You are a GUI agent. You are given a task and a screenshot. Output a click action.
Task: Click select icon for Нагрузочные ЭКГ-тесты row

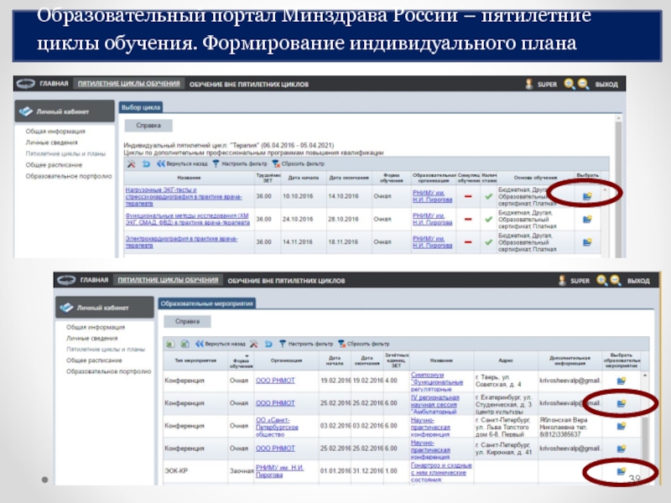tap(588, 196)
